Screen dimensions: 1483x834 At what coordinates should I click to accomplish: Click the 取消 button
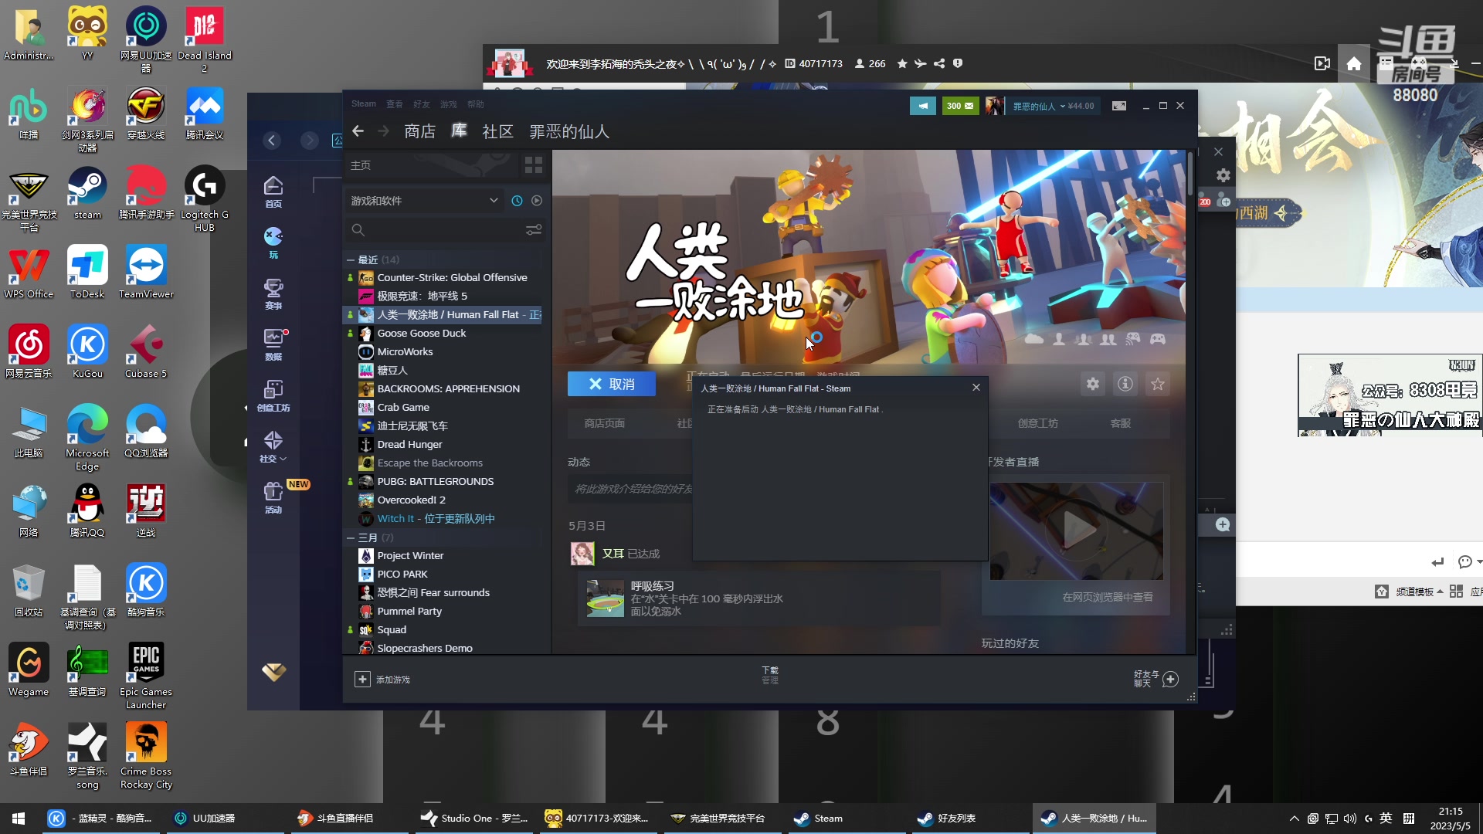(611, 384)
